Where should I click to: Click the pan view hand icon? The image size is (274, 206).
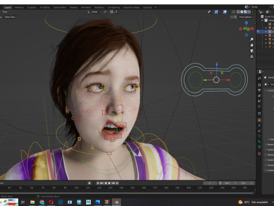click(252, 45)
